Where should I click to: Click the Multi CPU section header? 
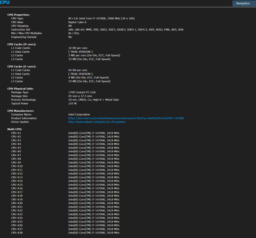pyautogui.click(x=15, y=129)
